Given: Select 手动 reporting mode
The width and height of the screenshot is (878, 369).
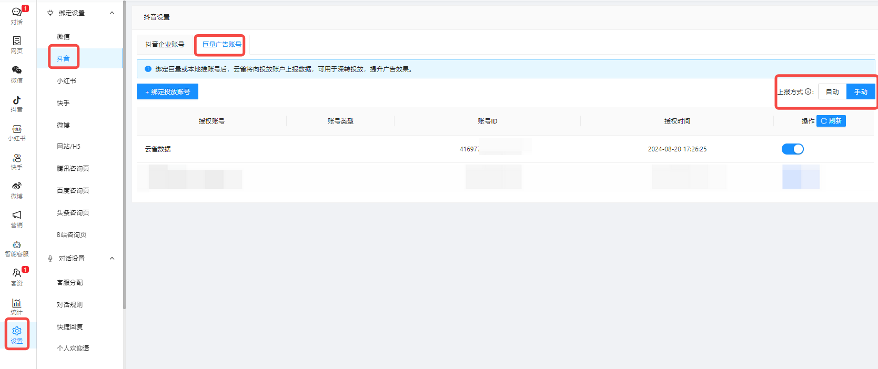Looking at the screenshot, I should pos(861,92).
